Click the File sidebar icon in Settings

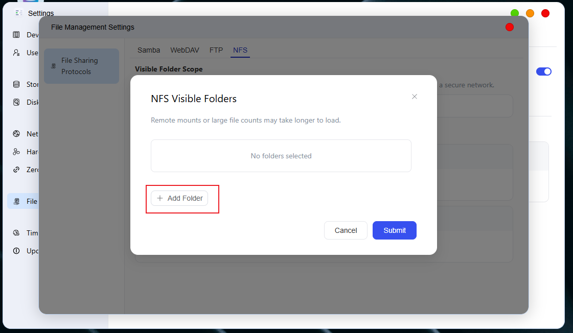point(16,201)
